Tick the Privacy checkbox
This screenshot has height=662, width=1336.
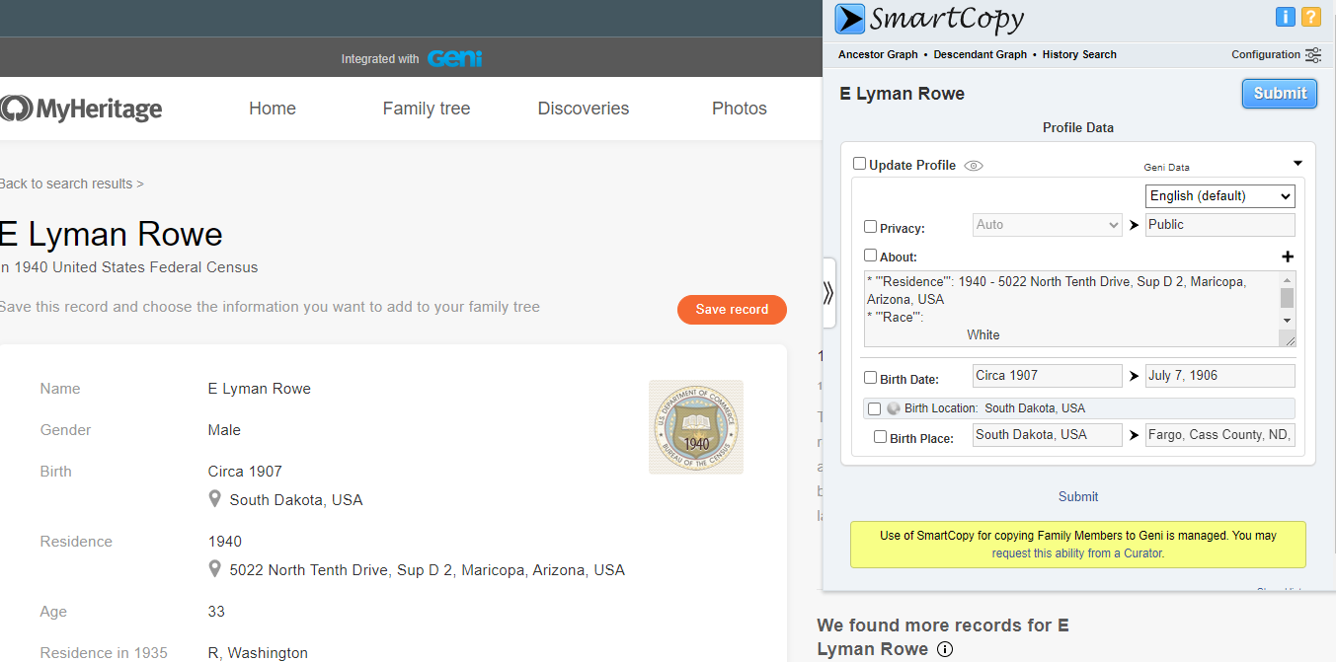[870, 226]
